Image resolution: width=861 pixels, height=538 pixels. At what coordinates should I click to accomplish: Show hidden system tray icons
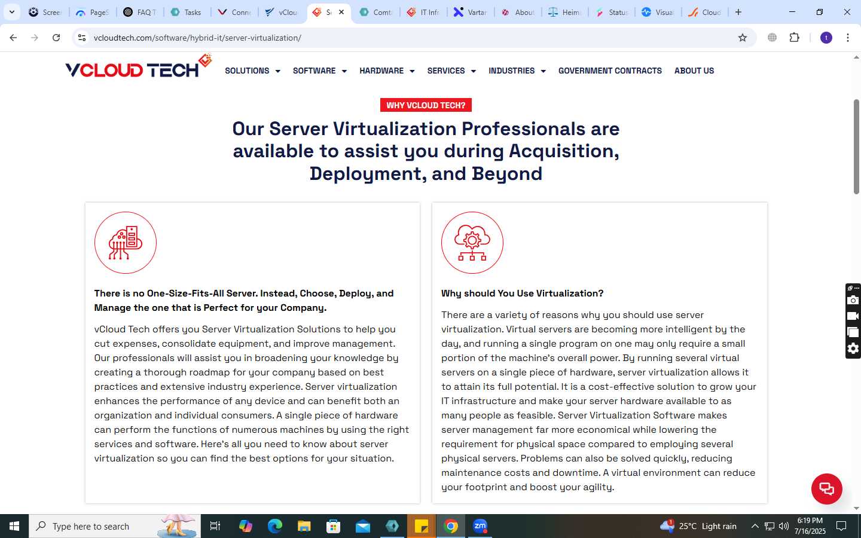(755, 526)
